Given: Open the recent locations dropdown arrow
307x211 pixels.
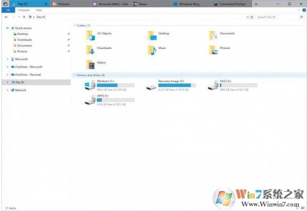Looking at the screenshot, I should [x=19, y=17].
